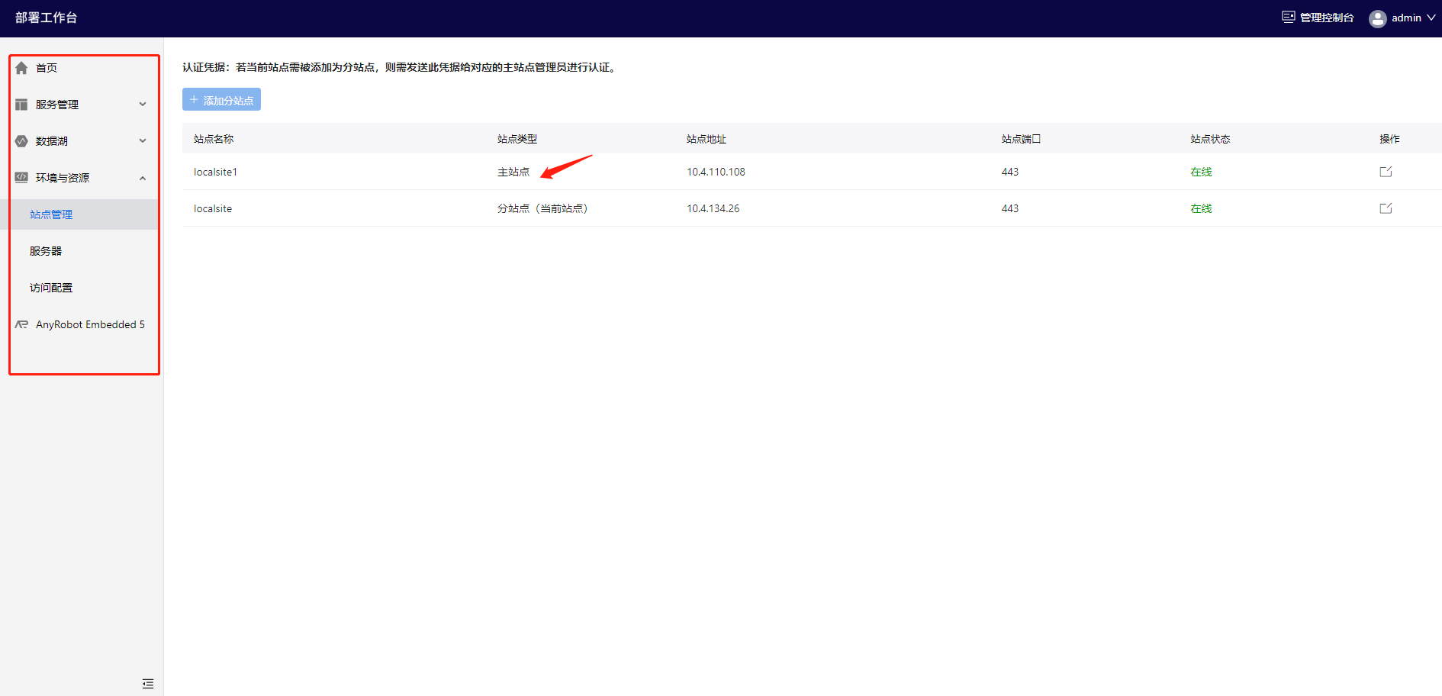The height and width of the screenshot is (696, 1442).
Task: Click 站点地址 column header
Action: point(707,139)
